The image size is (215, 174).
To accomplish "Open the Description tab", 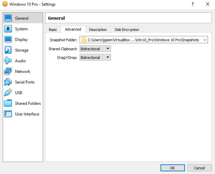I will coord(98,30).
